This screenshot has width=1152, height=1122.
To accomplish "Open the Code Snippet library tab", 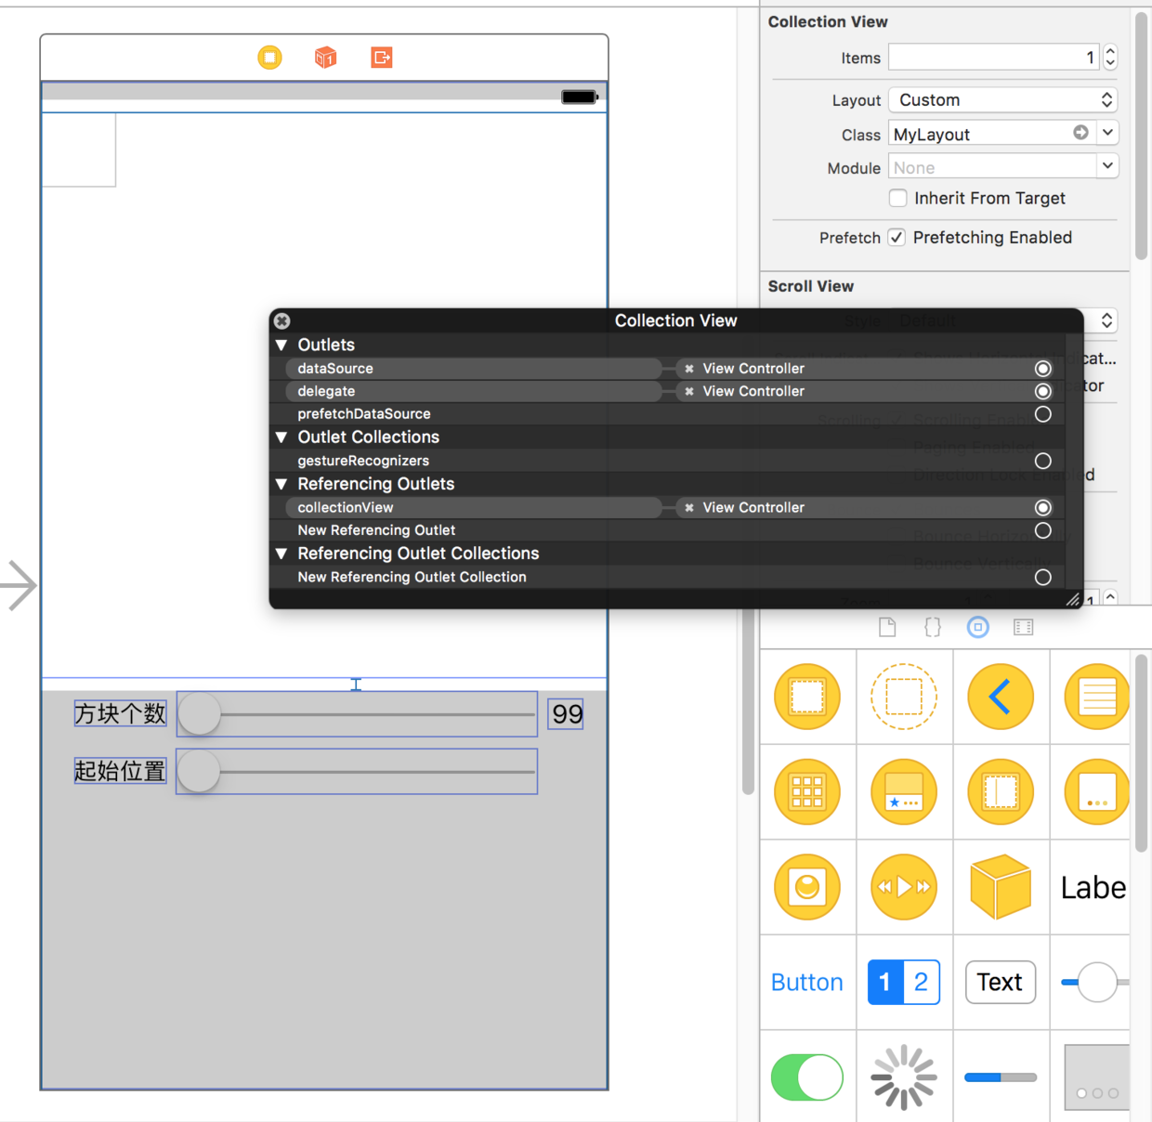I will coord(933,627).
